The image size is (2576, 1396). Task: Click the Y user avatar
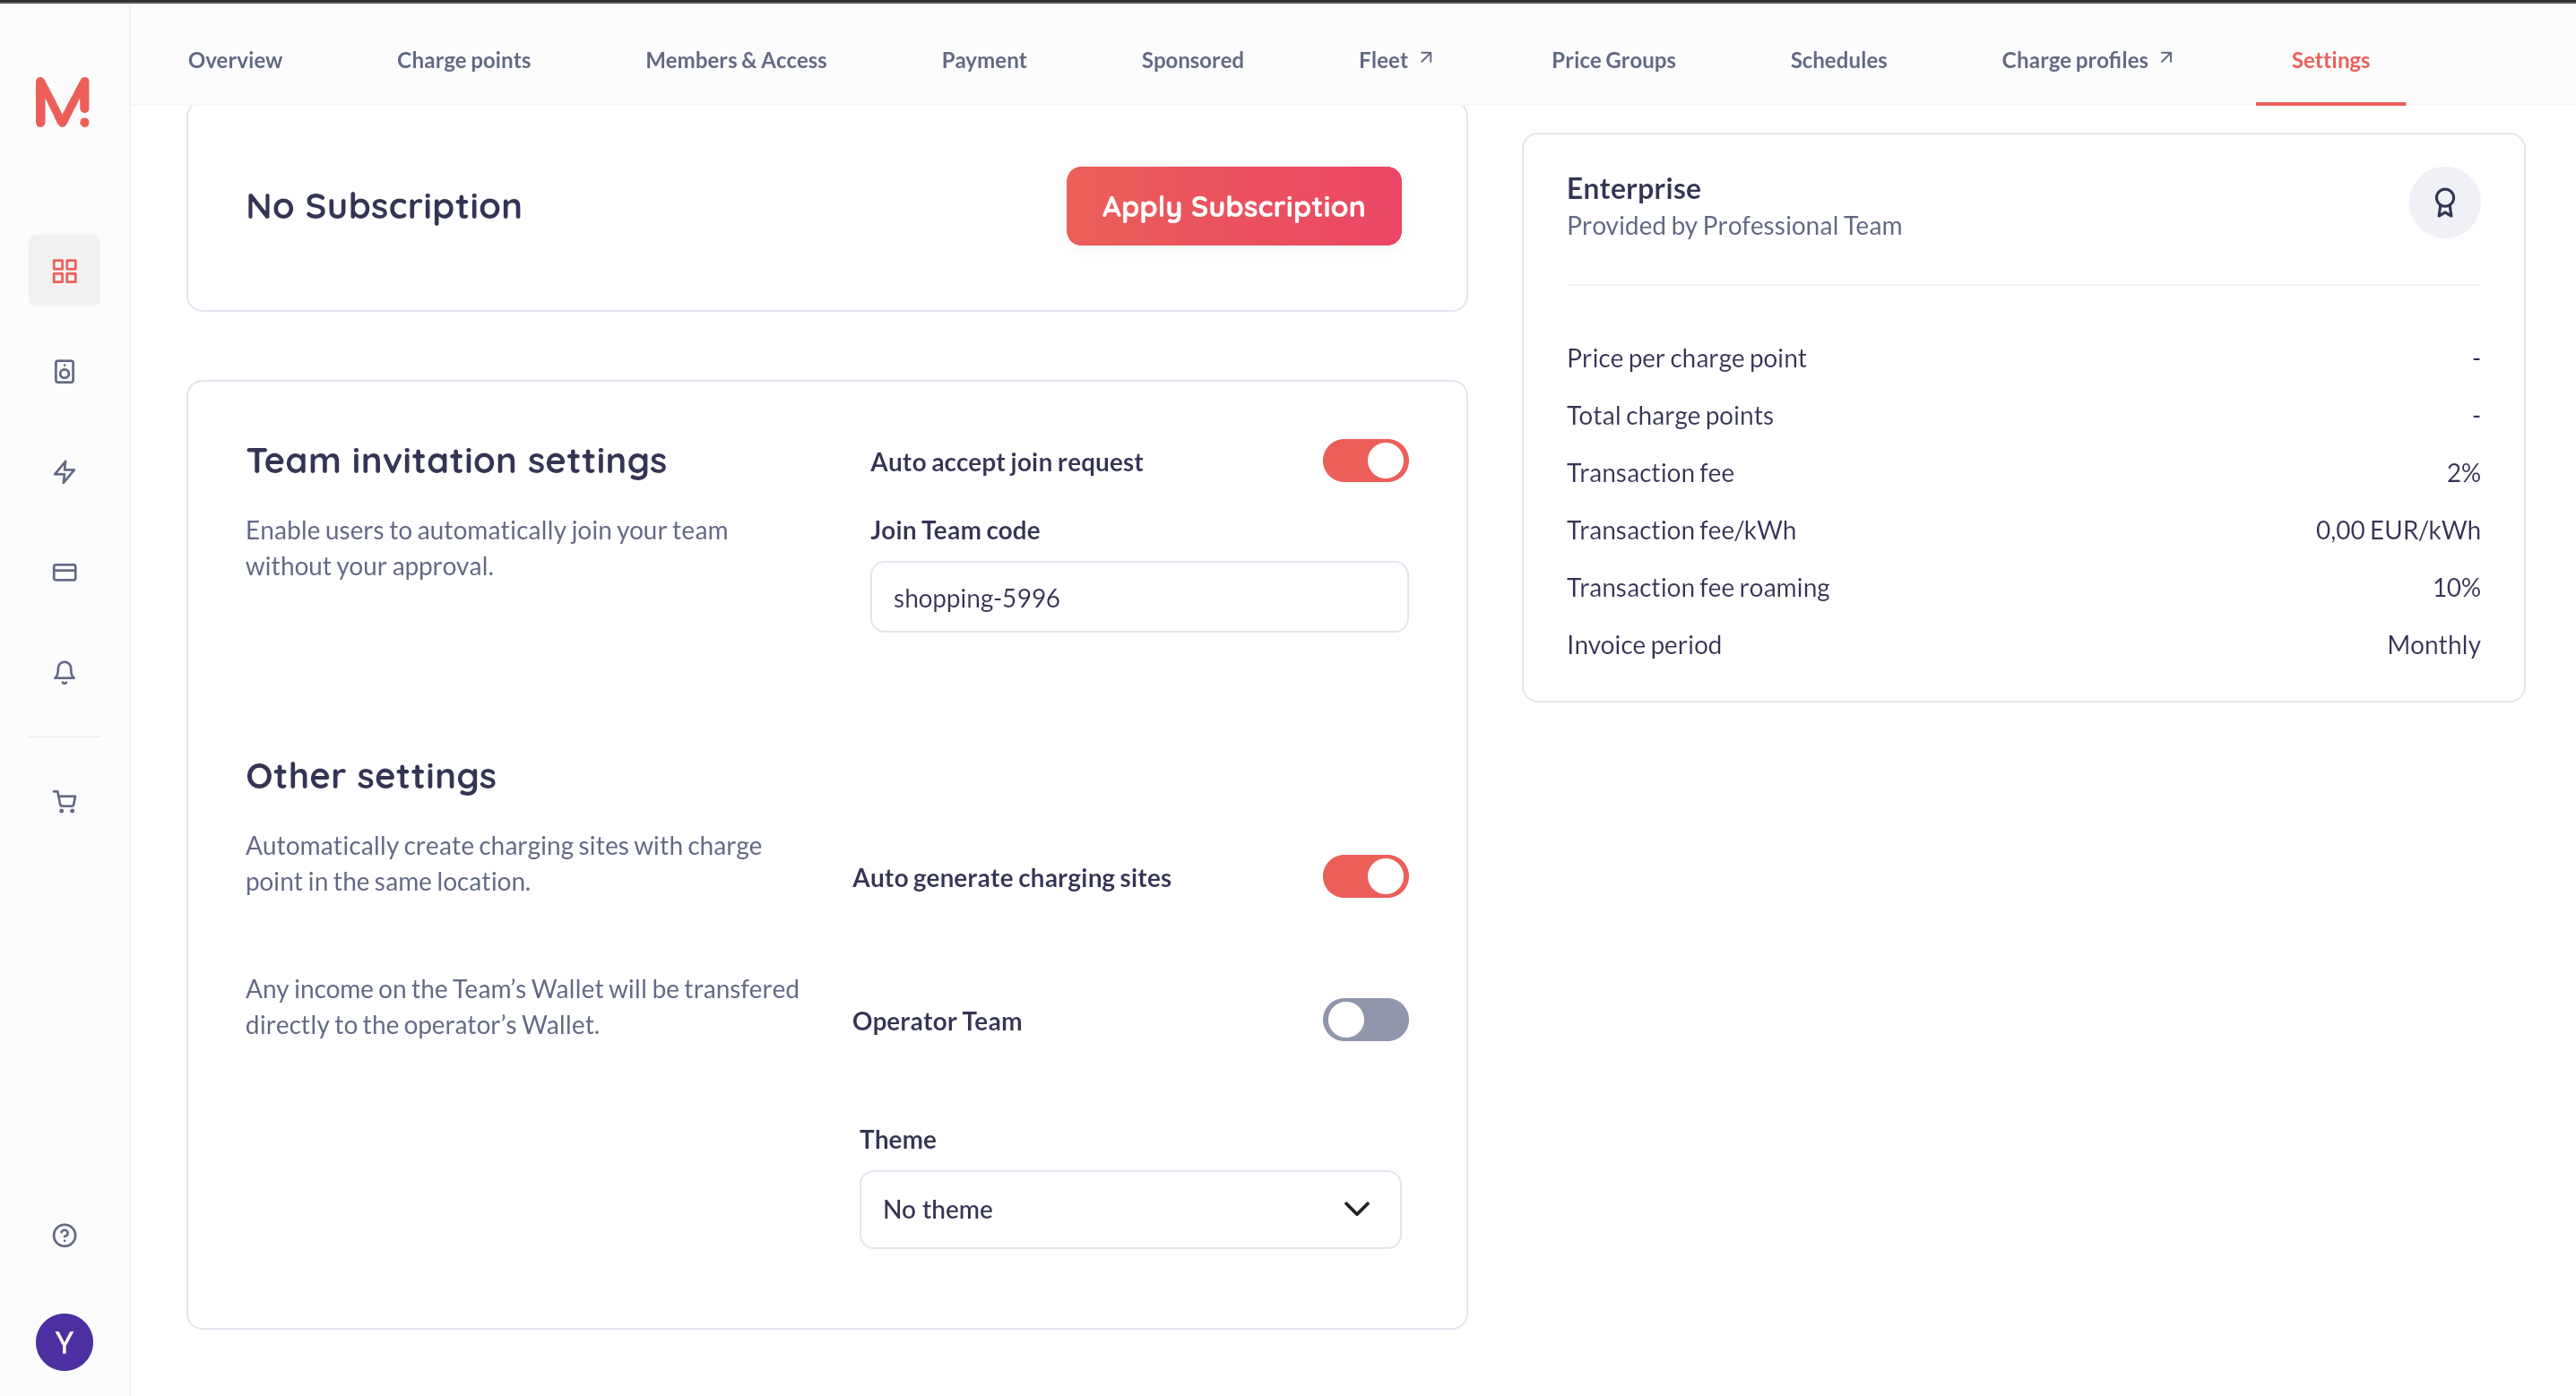click(64, 1342)
